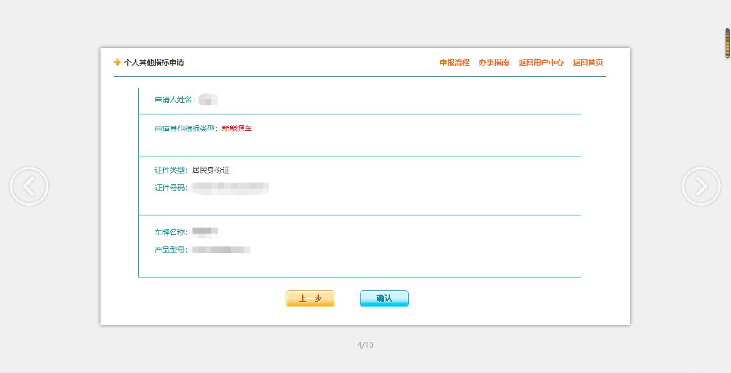Click the 4/10 page counter
This screenshot has height=373, width=731.
pos(365,345)
